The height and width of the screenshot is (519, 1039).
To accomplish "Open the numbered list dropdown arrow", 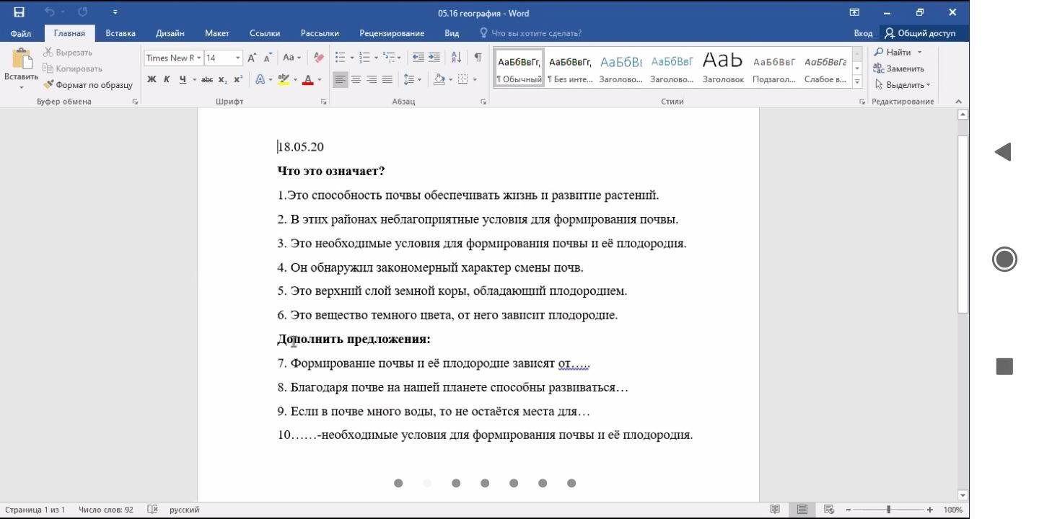I will [376, 58].
